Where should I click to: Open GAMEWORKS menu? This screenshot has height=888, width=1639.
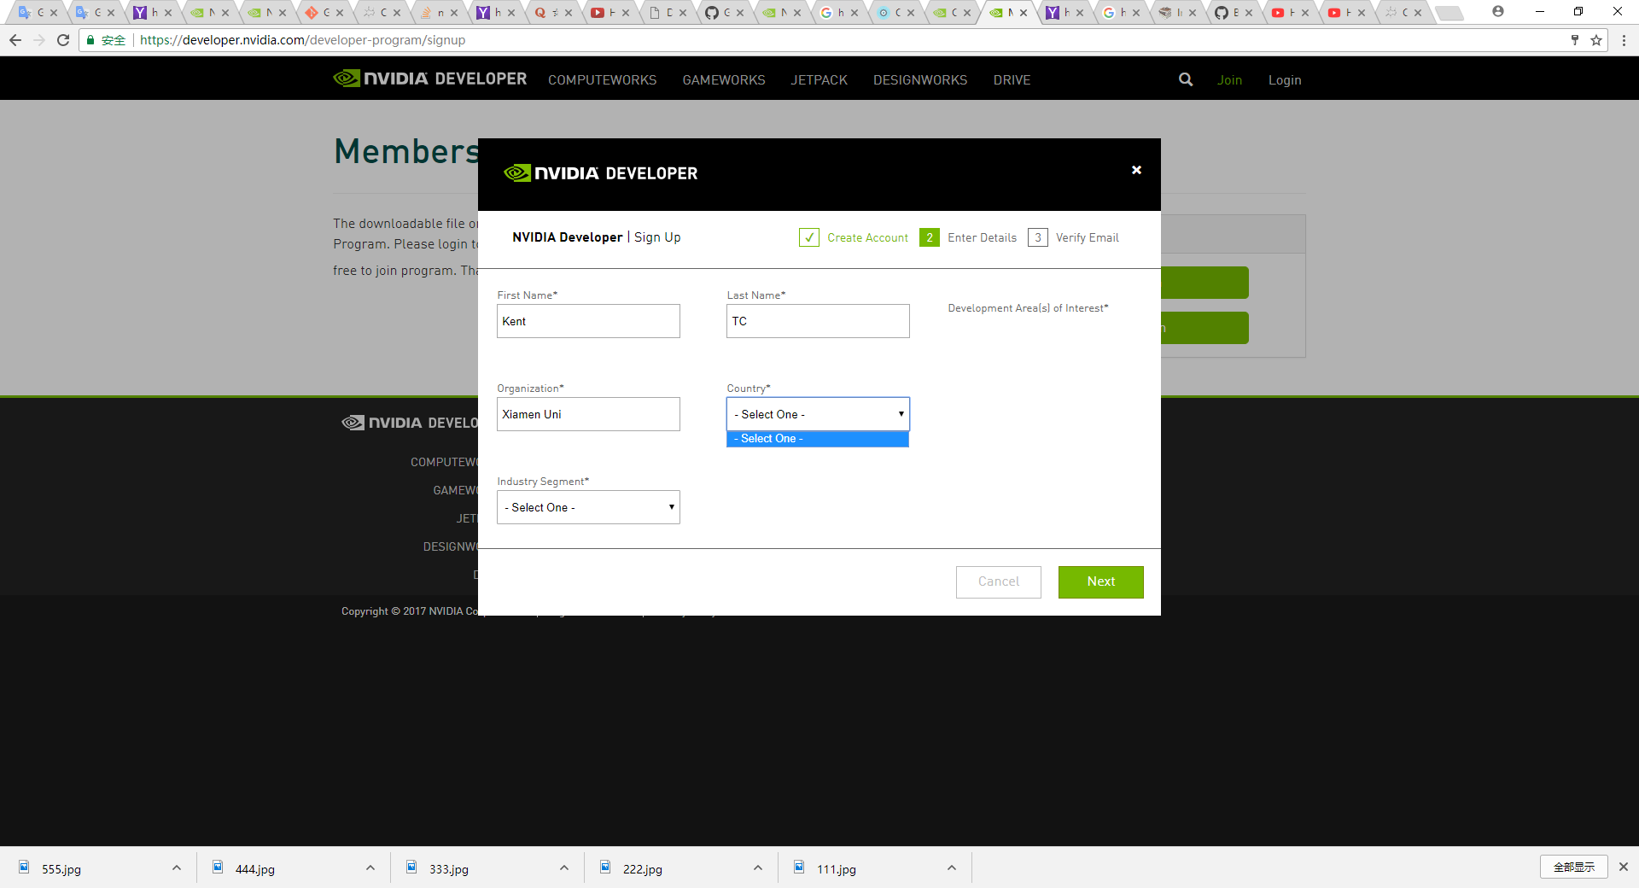click(x=724, y=79)
